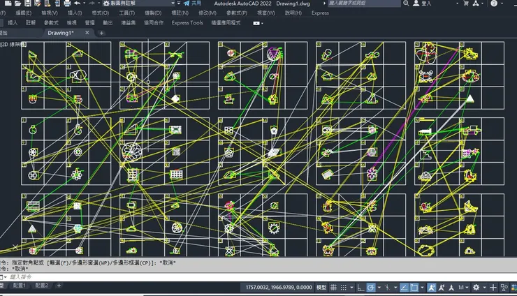The height and width of the screenshot is (296, 517).
Task: Expand the help dropdown arrow
Action: (x=502, y=3)
